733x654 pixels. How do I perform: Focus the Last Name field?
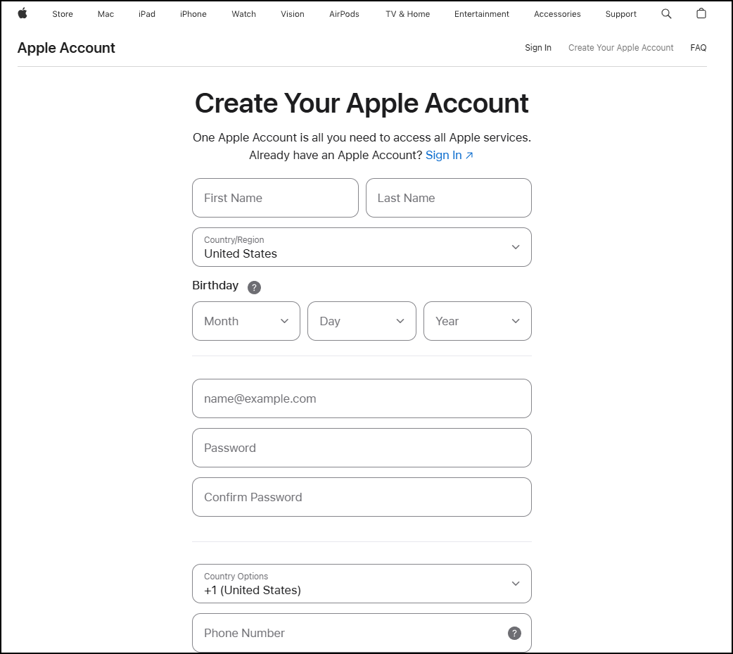(449, 198)
